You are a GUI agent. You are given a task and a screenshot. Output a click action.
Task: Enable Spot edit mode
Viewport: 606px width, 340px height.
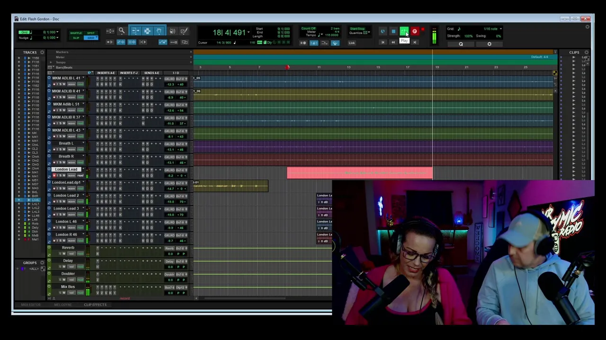point(90,33)
